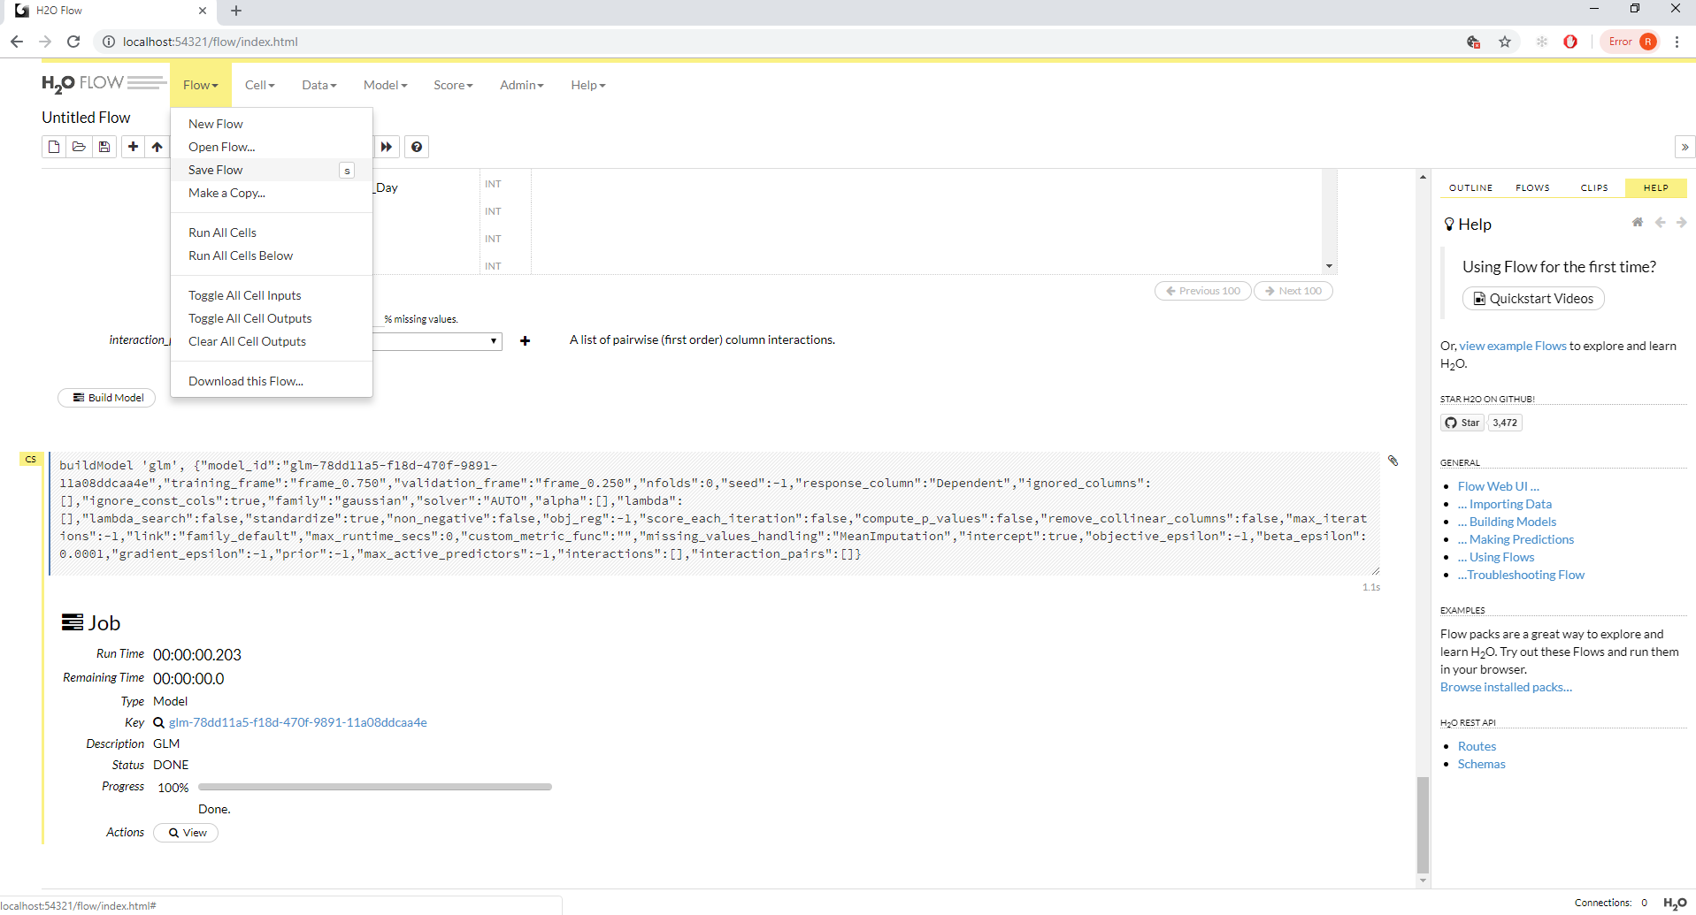
Task: Select Make a Copy... menu entry
Action: point(272,193)
